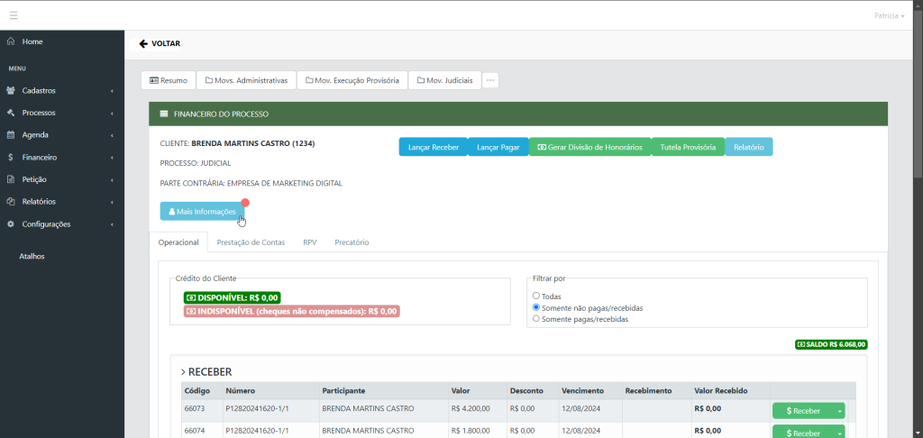Open the Precatório tab
Screen dimensions: 923x438
click(352, 242)
